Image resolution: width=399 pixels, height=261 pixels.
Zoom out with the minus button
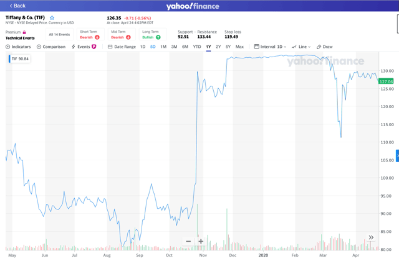188,241
